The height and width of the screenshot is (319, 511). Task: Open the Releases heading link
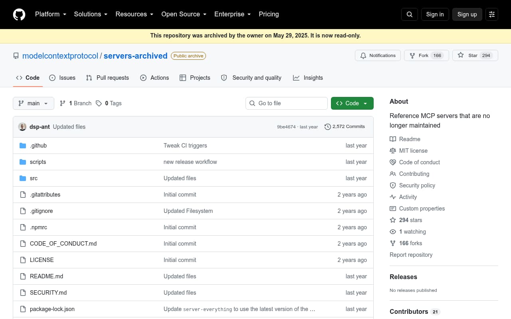click(x=403, y=277)
